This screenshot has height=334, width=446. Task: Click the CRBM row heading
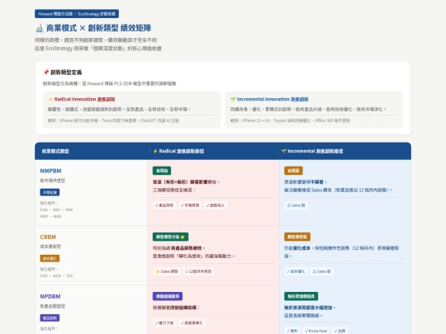point(48,237)
